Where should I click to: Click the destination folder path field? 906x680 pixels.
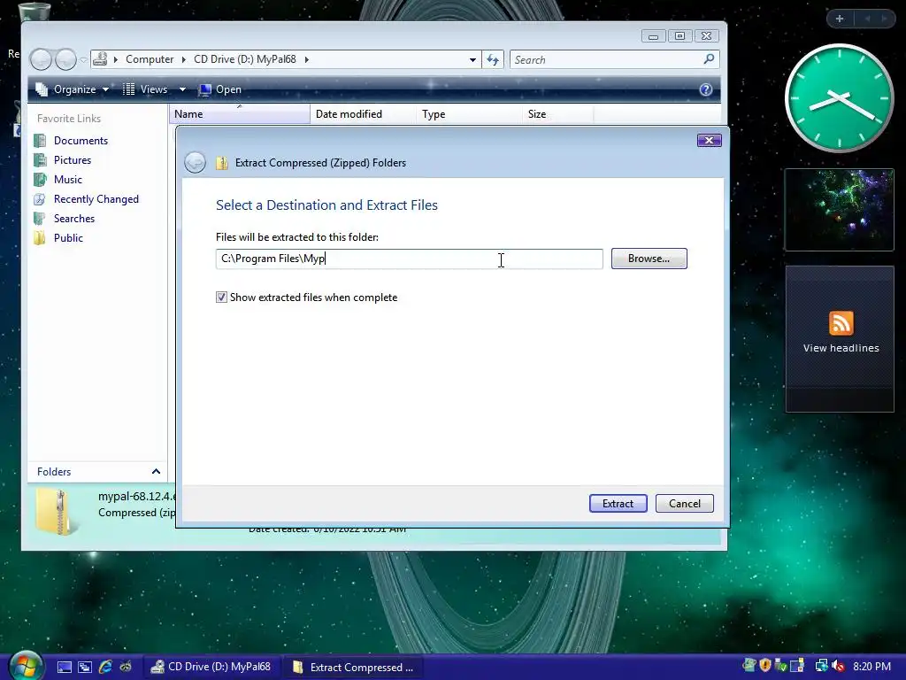(409, 259)
